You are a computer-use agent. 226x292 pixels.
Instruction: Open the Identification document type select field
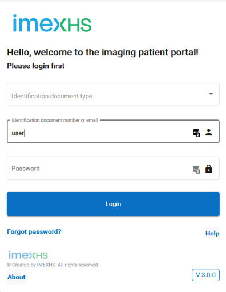pos(113,94)
